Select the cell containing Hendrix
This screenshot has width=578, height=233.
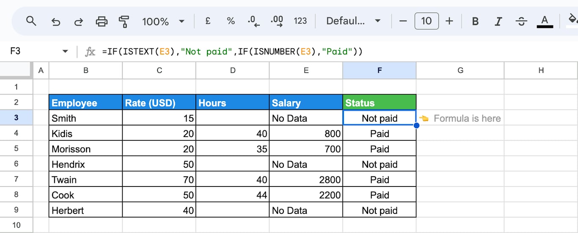click(86, 164)
